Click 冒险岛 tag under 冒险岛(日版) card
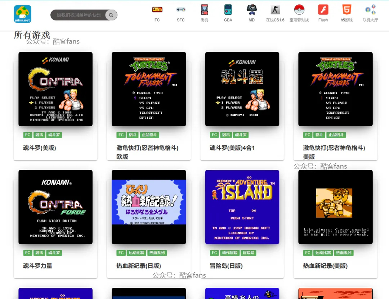Viewport: 389px width, 299px height. 248,253
